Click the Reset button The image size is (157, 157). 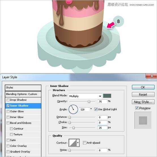tap(143, 95)
